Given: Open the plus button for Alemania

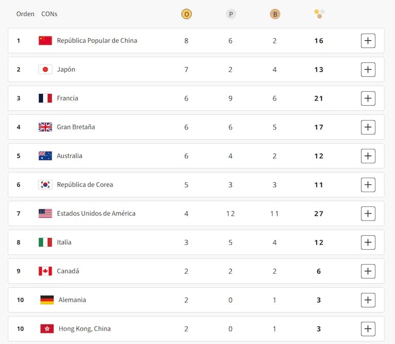Looking at the screenshot, I should point(368,300).
